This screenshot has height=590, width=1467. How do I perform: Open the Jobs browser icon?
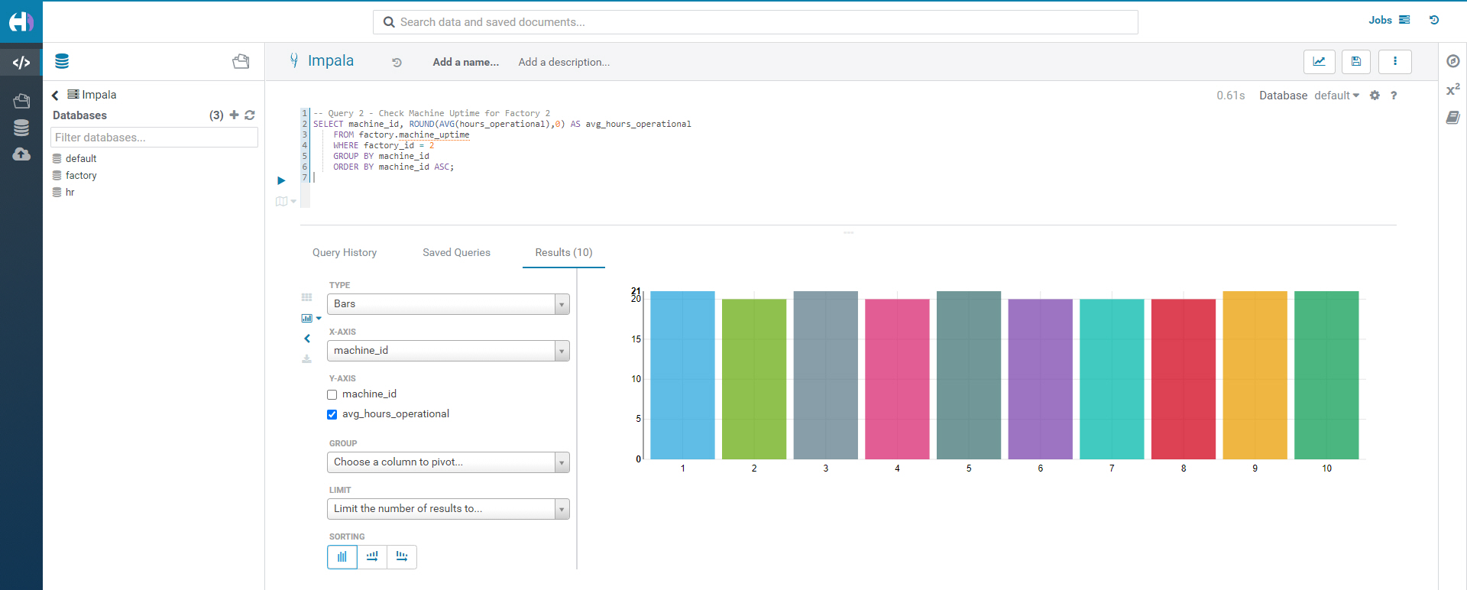1404,20
